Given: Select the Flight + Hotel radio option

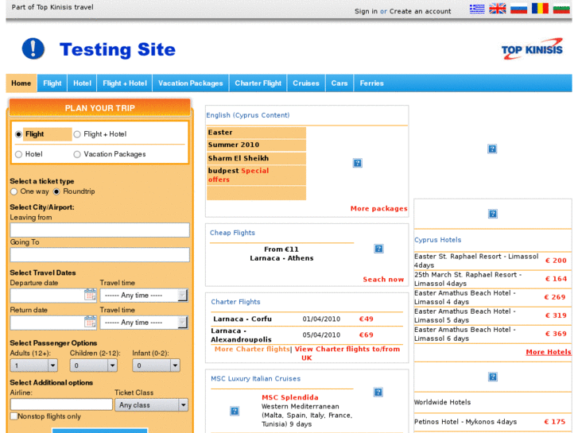Looking at the screenshot, I should 77,134.
